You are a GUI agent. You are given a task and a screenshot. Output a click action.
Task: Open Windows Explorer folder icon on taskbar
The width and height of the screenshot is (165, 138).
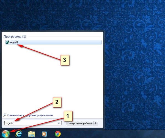[32, 134]
